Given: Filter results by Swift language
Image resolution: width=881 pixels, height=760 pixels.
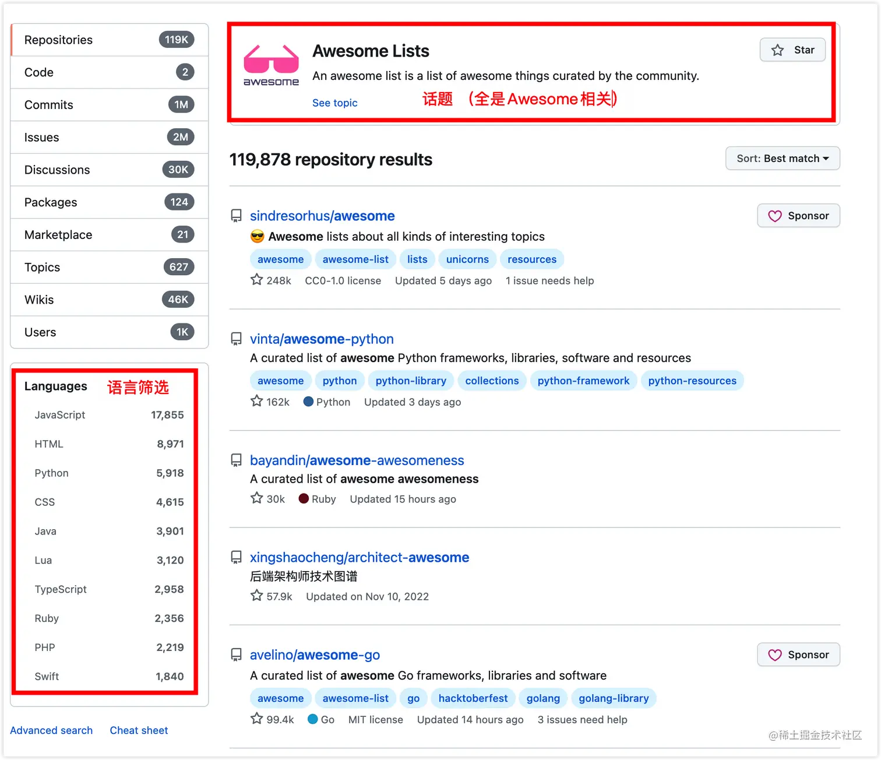Looking at the screenshot, I should click(x=109, y=677).
